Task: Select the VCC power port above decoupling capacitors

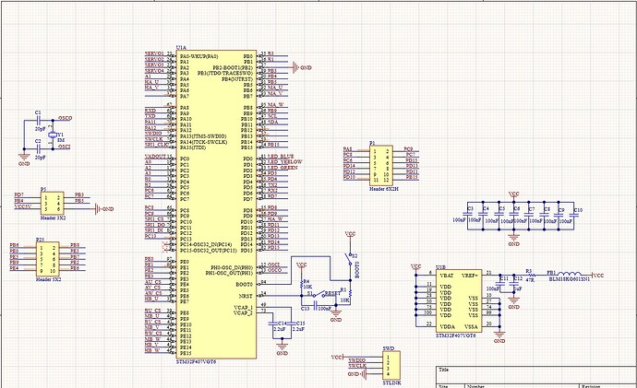Action: click(513, 194)
